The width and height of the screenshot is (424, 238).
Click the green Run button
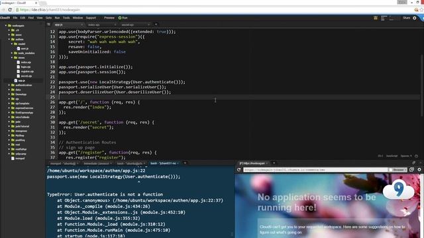[123, 18]
